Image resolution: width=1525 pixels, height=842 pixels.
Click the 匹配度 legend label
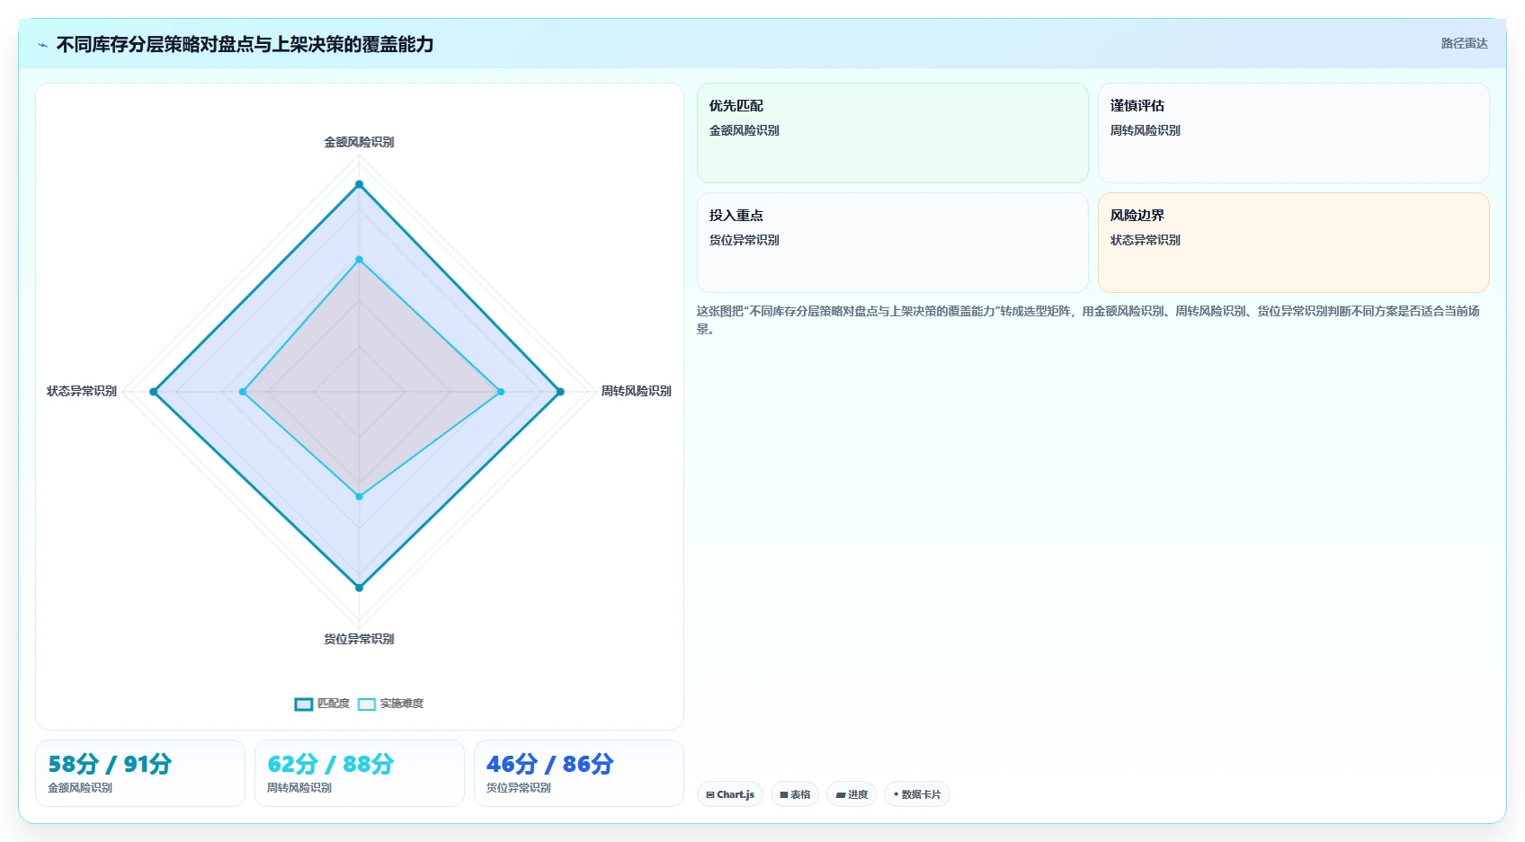tap(333, 704)
